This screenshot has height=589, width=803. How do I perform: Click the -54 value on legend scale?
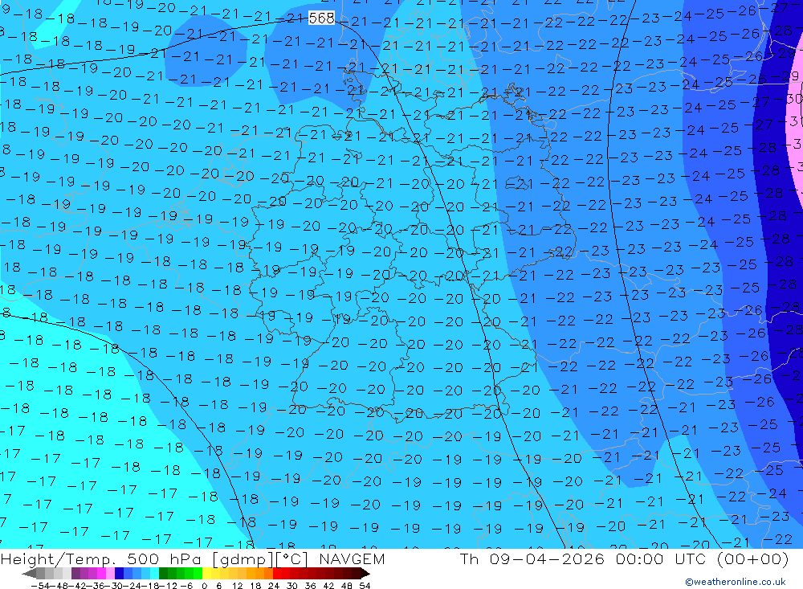coord(40,586)
